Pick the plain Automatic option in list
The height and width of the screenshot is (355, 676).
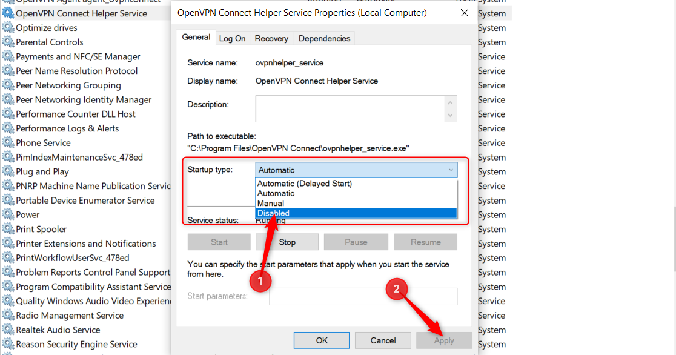click(356, 193)
